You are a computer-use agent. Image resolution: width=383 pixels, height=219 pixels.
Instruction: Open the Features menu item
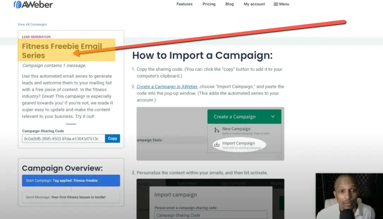(x=184, y=4)
